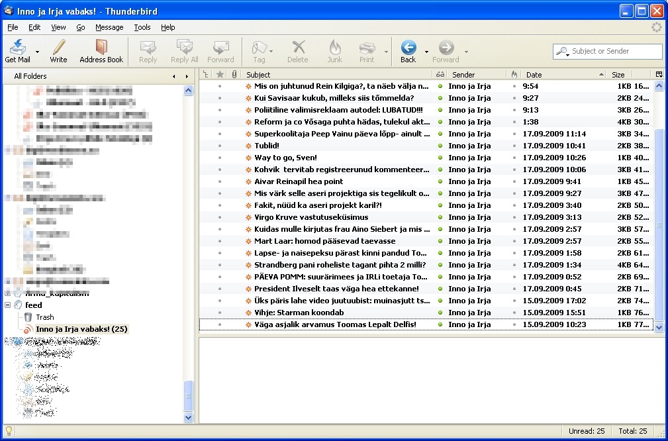Collapse the feed account tree
The image size is (668, 441).
(x=8, y=305)
